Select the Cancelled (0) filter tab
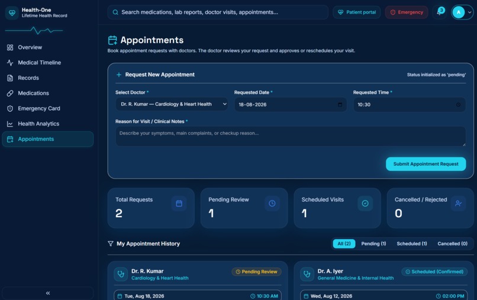Viewport: 477px width, 300px height. click(452, 244)
